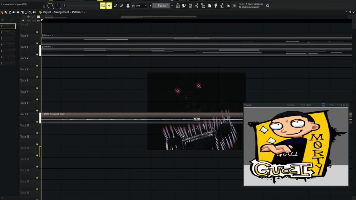Mute Track 12 via its dot
This screenshot has height=200, width=356.
click(x=37, y=155)
